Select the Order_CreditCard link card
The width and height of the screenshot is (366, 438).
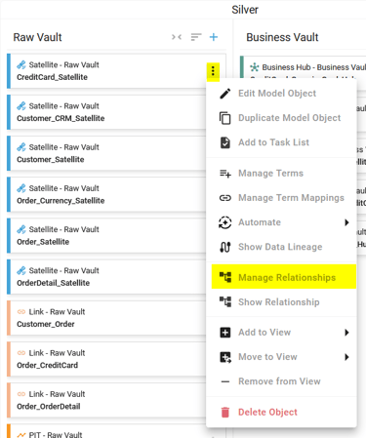[106, 359]
